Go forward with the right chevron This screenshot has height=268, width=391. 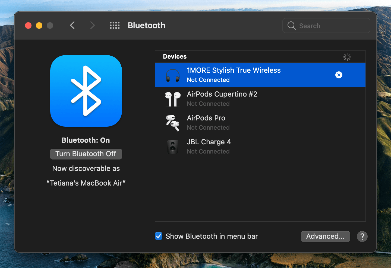(93, 25)
